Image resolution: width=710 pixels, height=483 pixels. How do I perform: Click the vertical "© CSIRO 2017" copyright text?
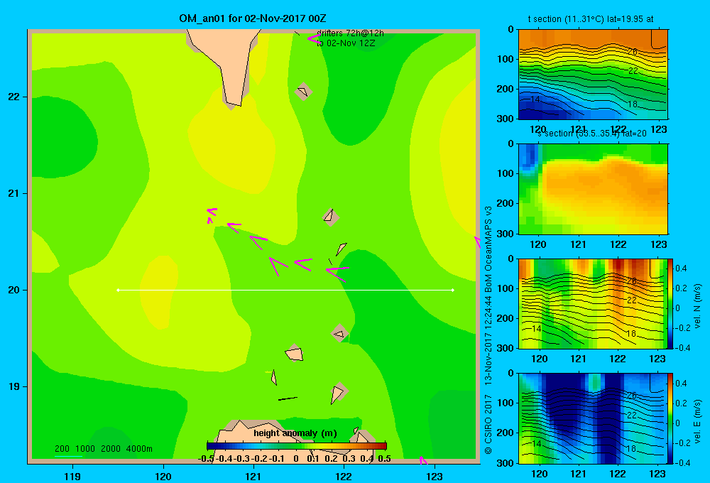(x=488, y=424)
